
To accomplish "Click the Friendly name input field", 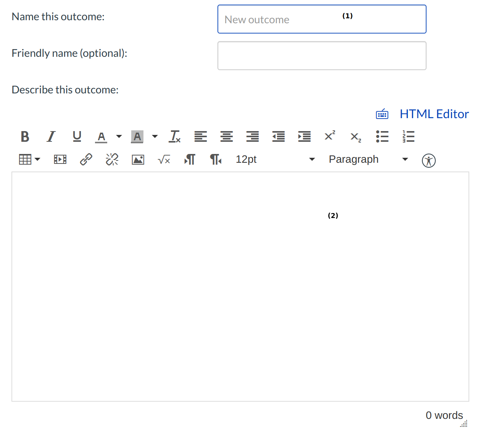I will [322, 56].
